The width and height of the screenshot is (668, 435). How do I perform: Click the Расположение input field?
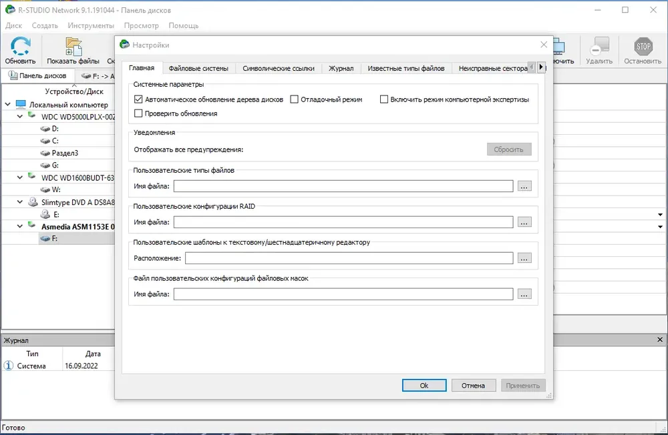click(349, 258)
